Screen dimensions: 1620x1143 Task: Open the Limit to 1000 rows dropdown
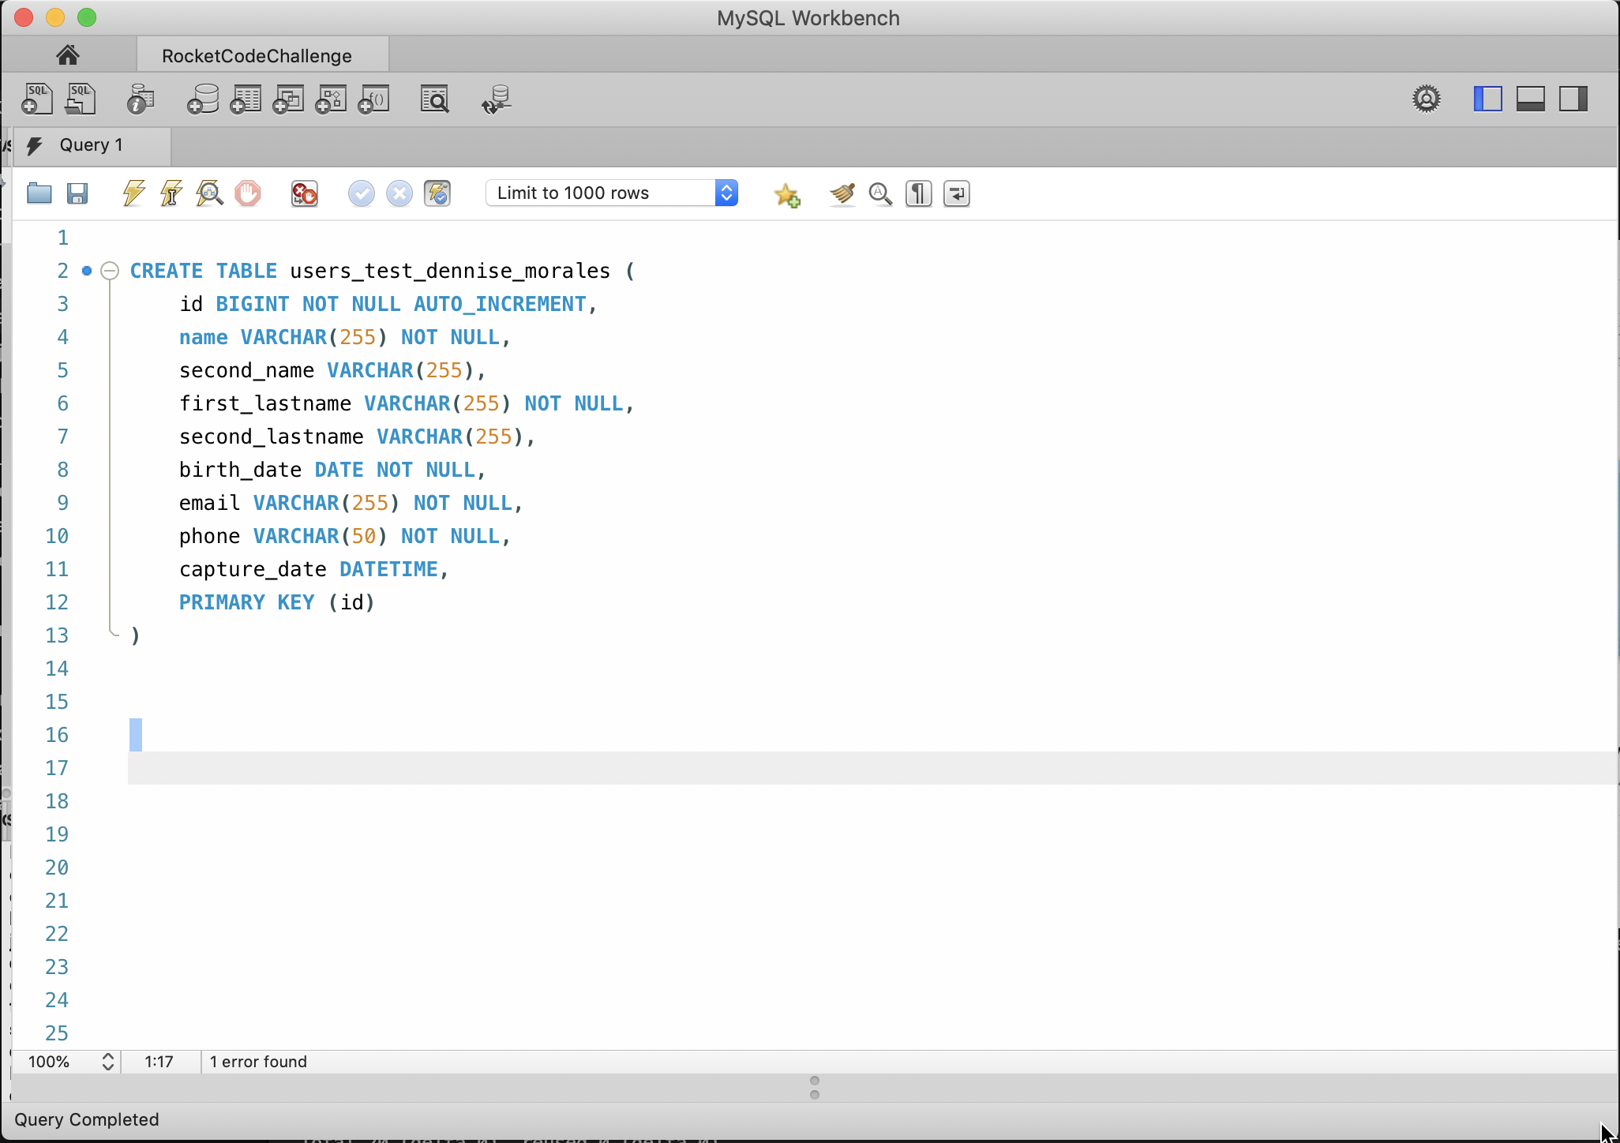click(x=726, y=193)
